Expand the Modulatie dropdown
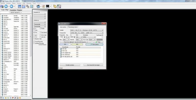This screenshot has width=196, height=100. point(89,37)
